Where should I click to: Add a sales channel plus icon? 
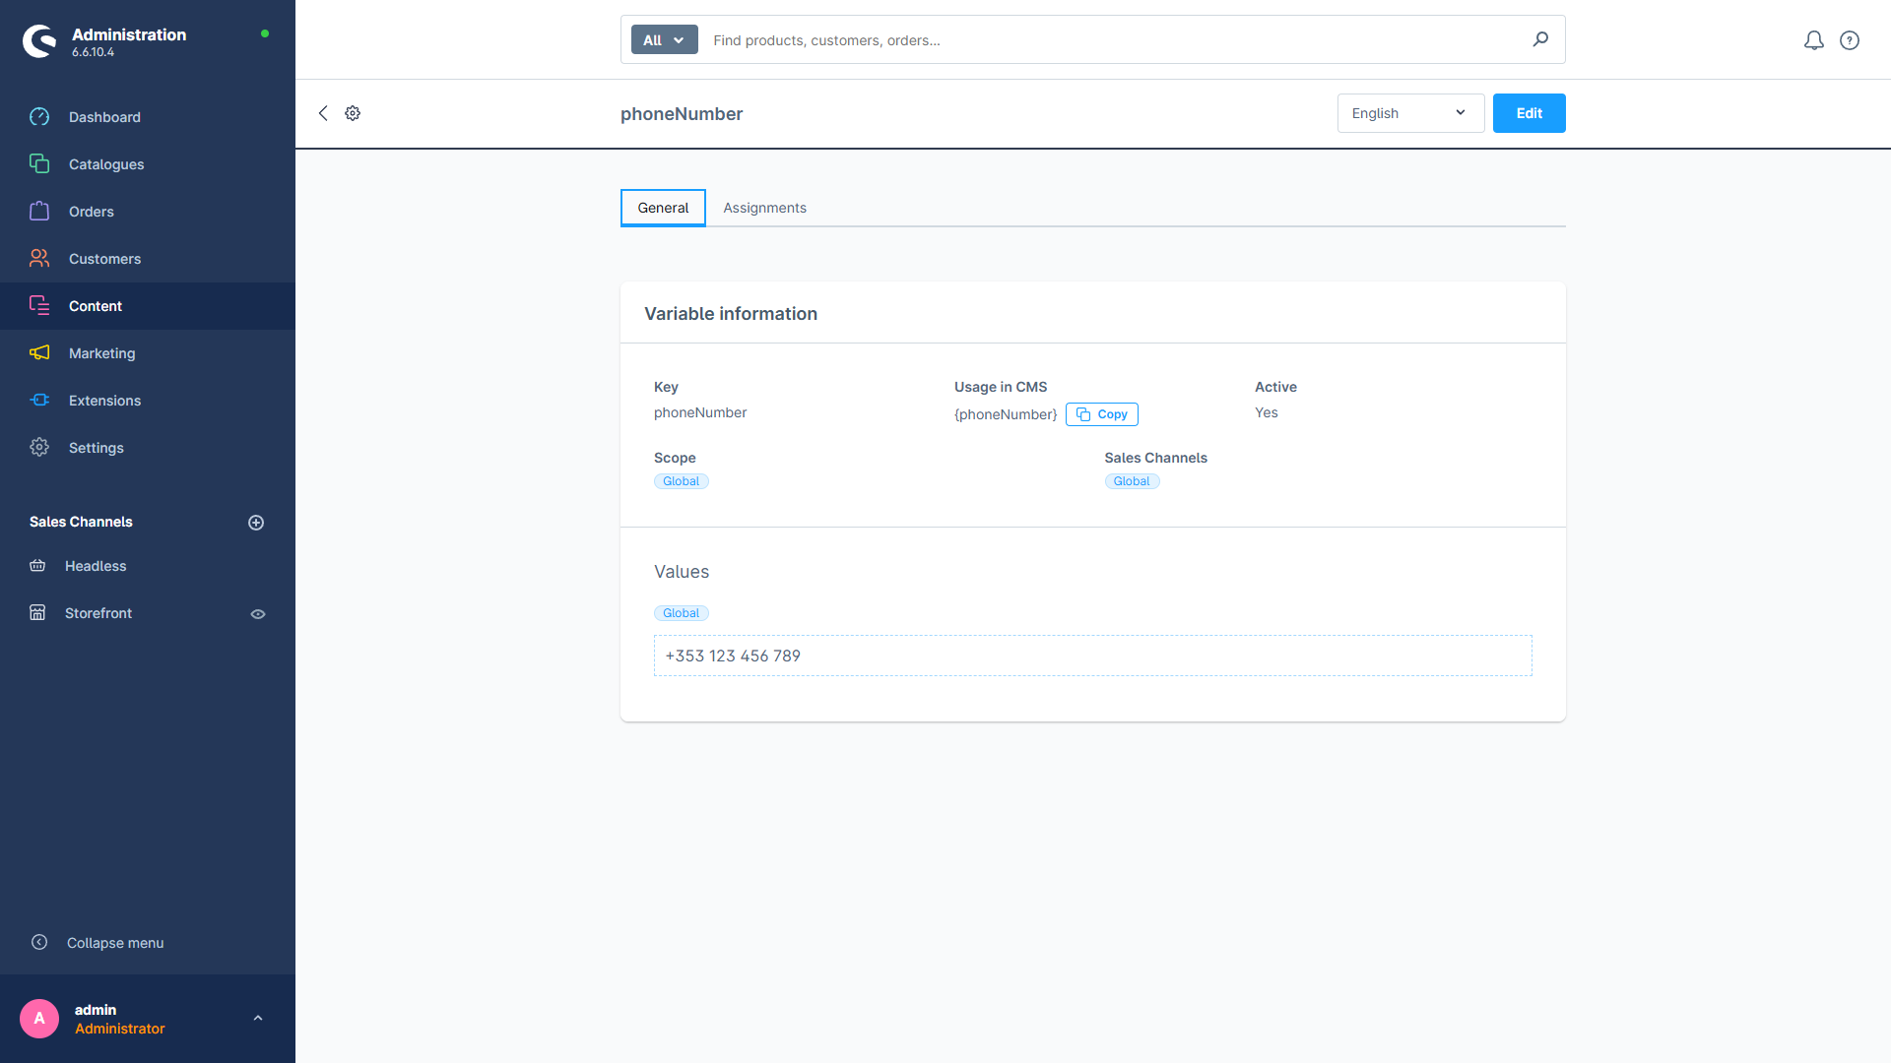coord(256,523)
